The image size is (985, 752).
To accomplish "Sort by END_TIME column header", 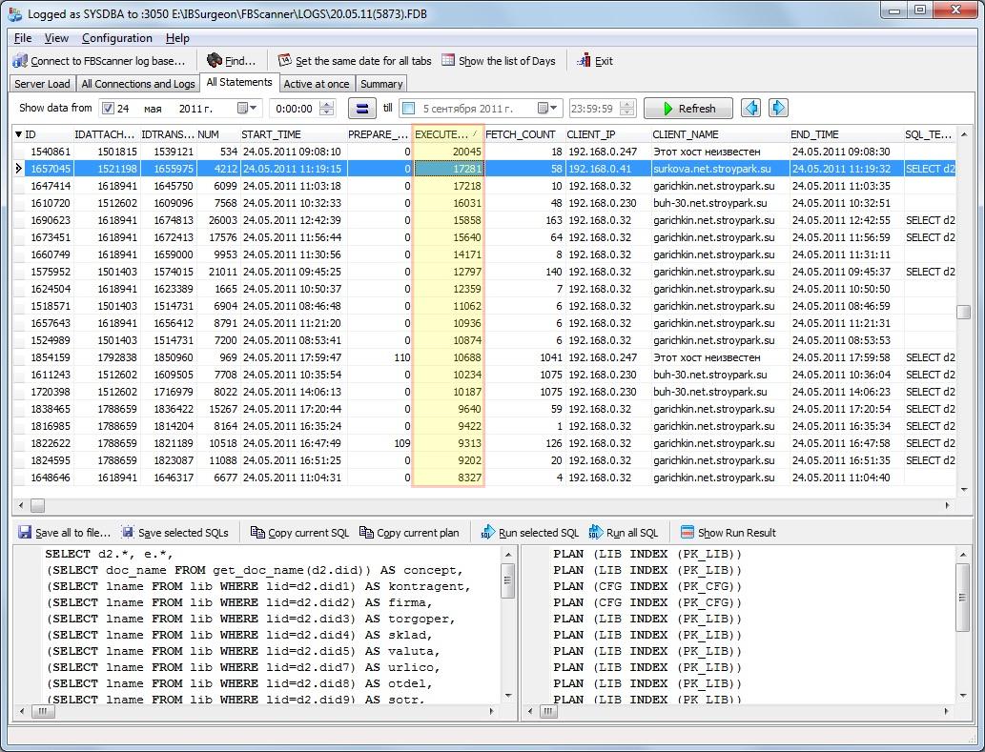I will coord(846,134).
